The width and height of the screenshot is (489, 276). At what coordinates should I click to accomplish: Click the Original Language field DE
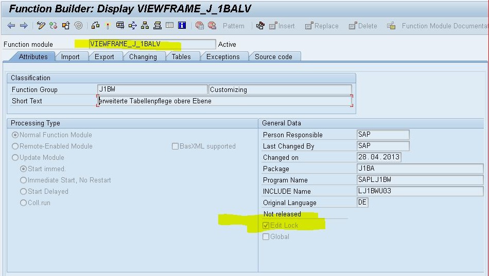[x=362, y=203]
